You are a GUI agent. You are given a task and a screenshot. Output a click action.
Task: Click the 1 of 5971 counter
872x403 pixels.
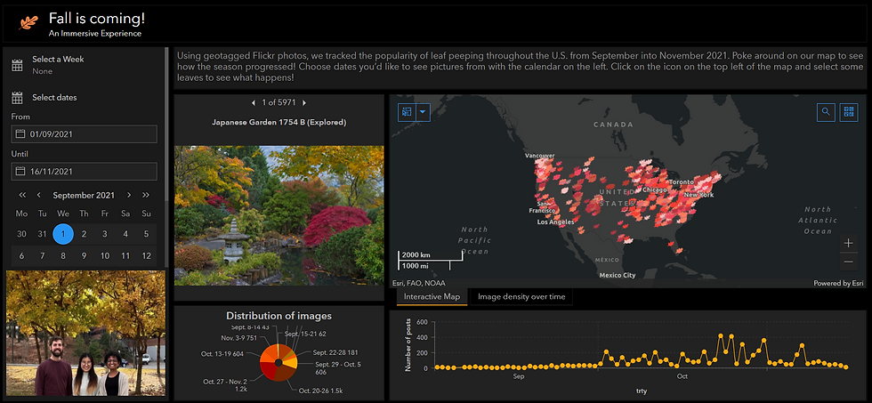[279, 103]
